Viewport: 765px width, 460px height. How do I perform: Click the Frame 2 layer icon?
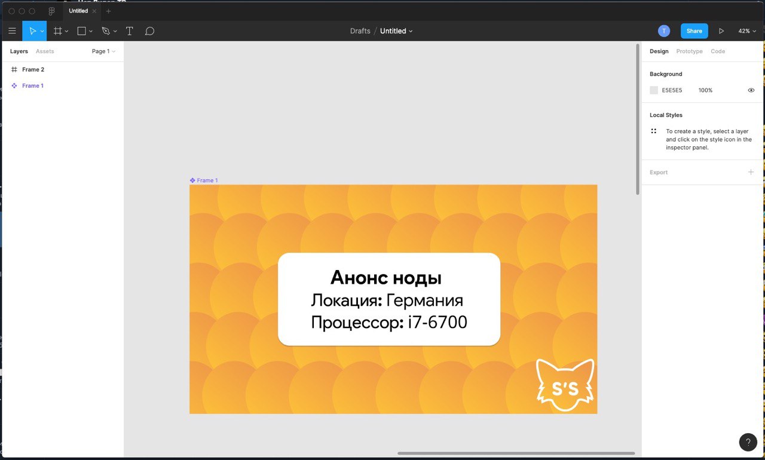[14, 70]
